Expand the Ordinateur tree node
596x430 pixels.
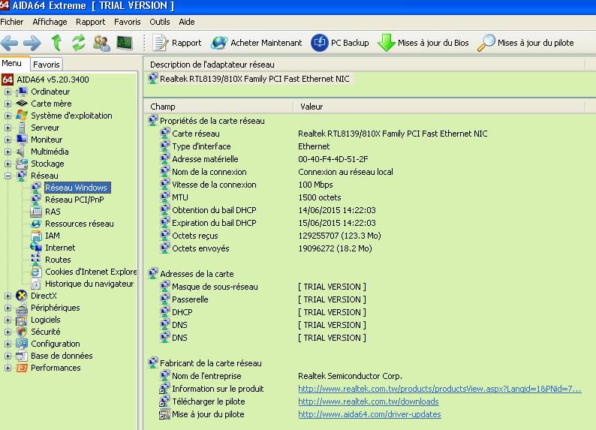click(8, 92)
